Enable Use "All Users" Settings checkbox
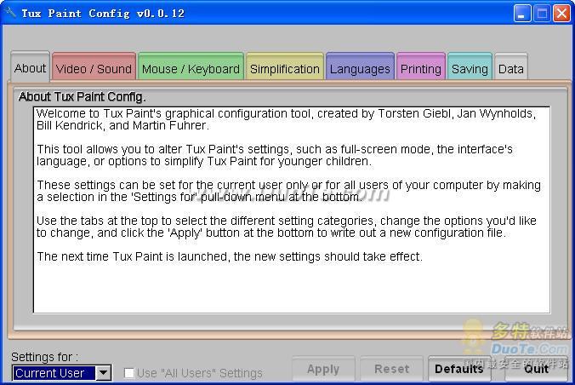Image resolution: width=575 pixels, height=385 pixels. coord(129,373)
